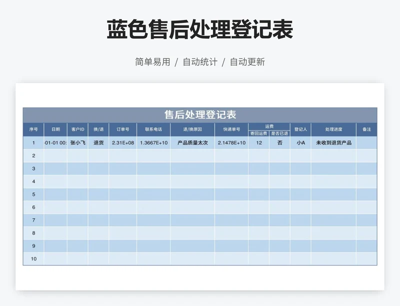Click the serial number cell 6

[x=33, y=207]
